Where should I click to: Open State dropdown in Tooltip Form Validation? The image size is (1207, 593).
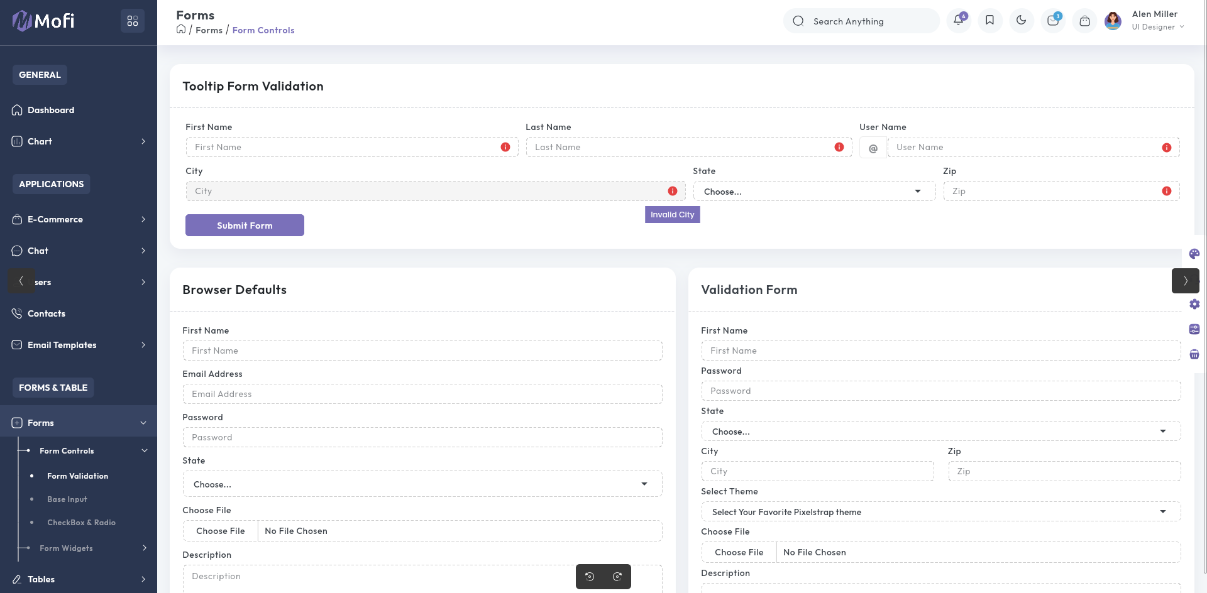pyautogui.click(x=813, y=192)
